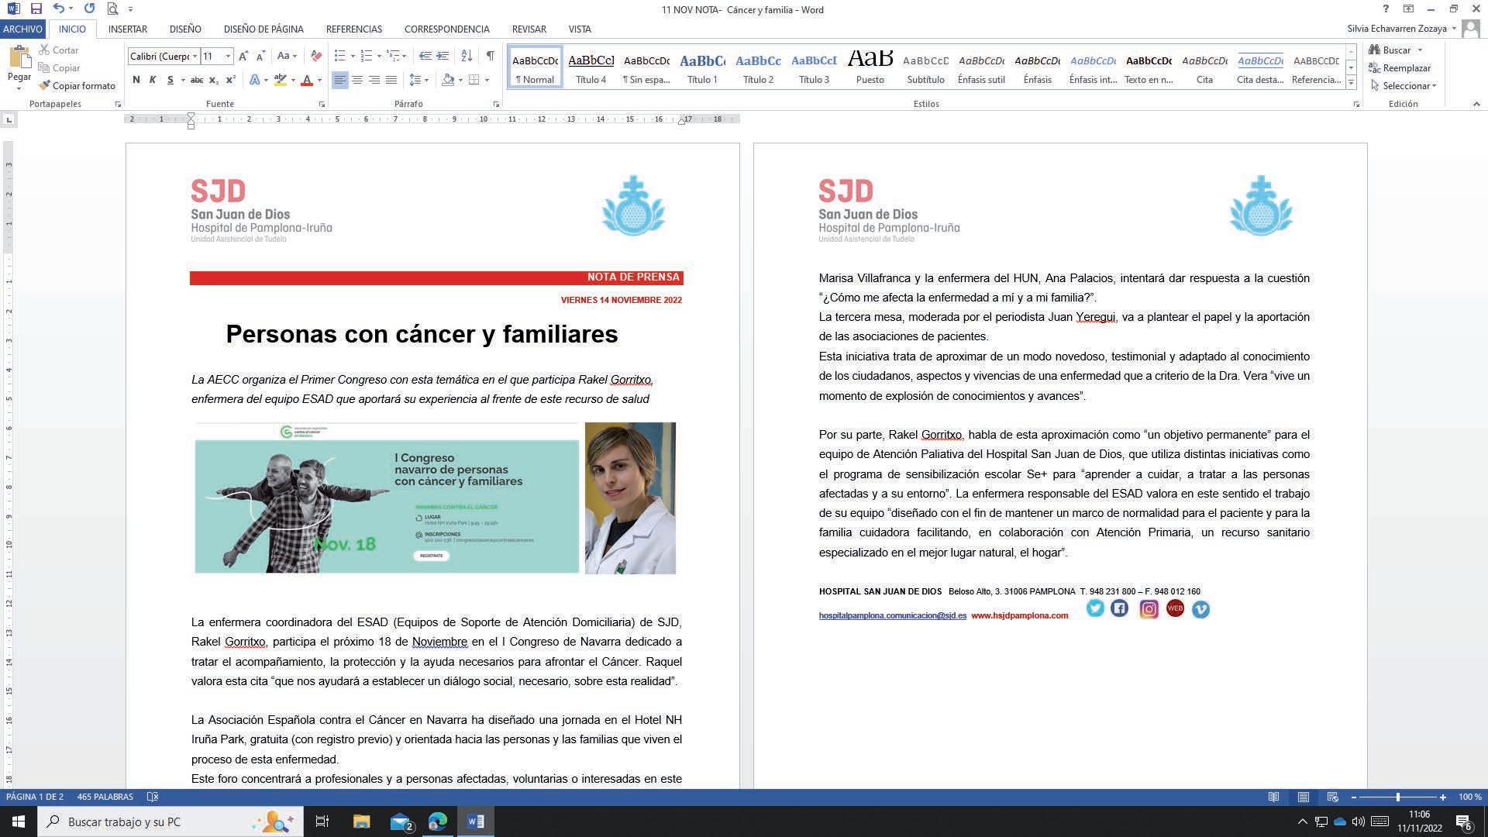Open Seleccionar dropdown in Edición group

click(1403, 85)
